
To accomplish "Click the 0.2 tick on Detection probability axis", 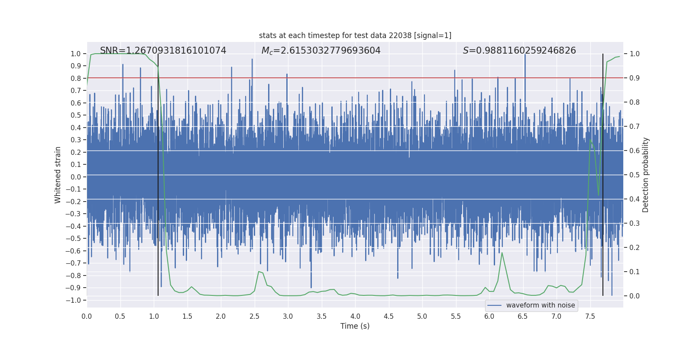I will 635,248.
